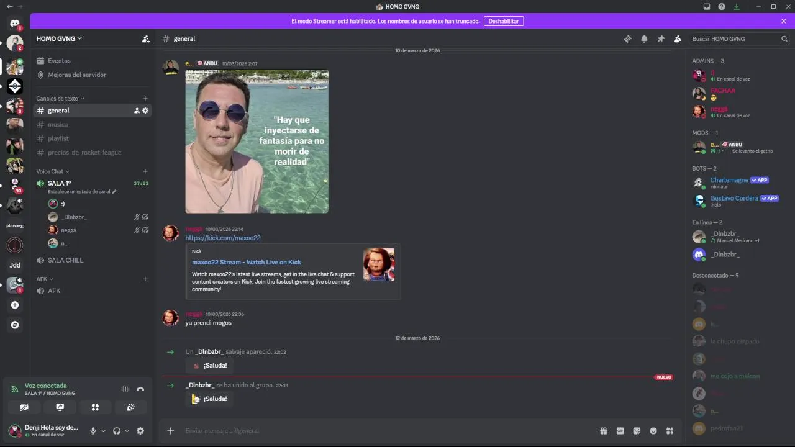The width and height of the screenshot is (795, 447).
Task: Open the GIF picker
Action: [620, 431]
